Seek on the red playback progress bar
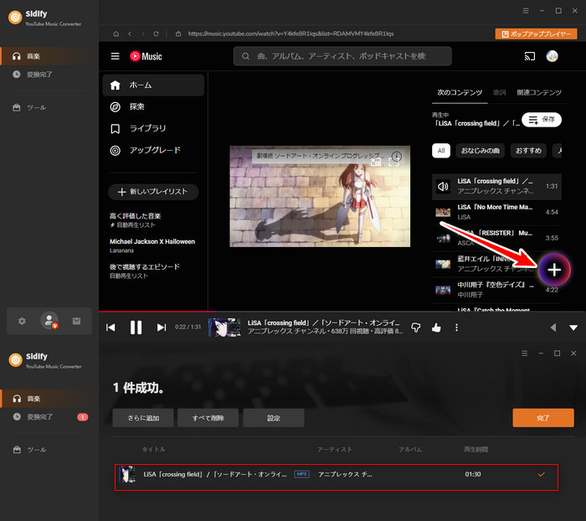Viewport: 586px width, 521px height. [157, 312]
